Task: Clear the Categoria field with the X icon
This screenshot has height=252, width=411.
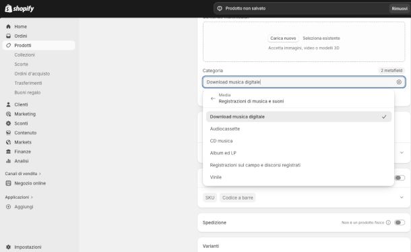Action: click(x=399, y=82)
